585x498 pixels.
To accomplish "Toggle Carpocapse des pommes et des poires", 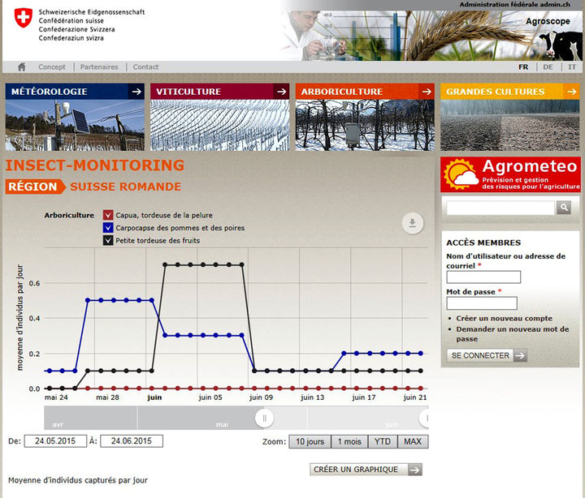I will (x=108, y=228).
